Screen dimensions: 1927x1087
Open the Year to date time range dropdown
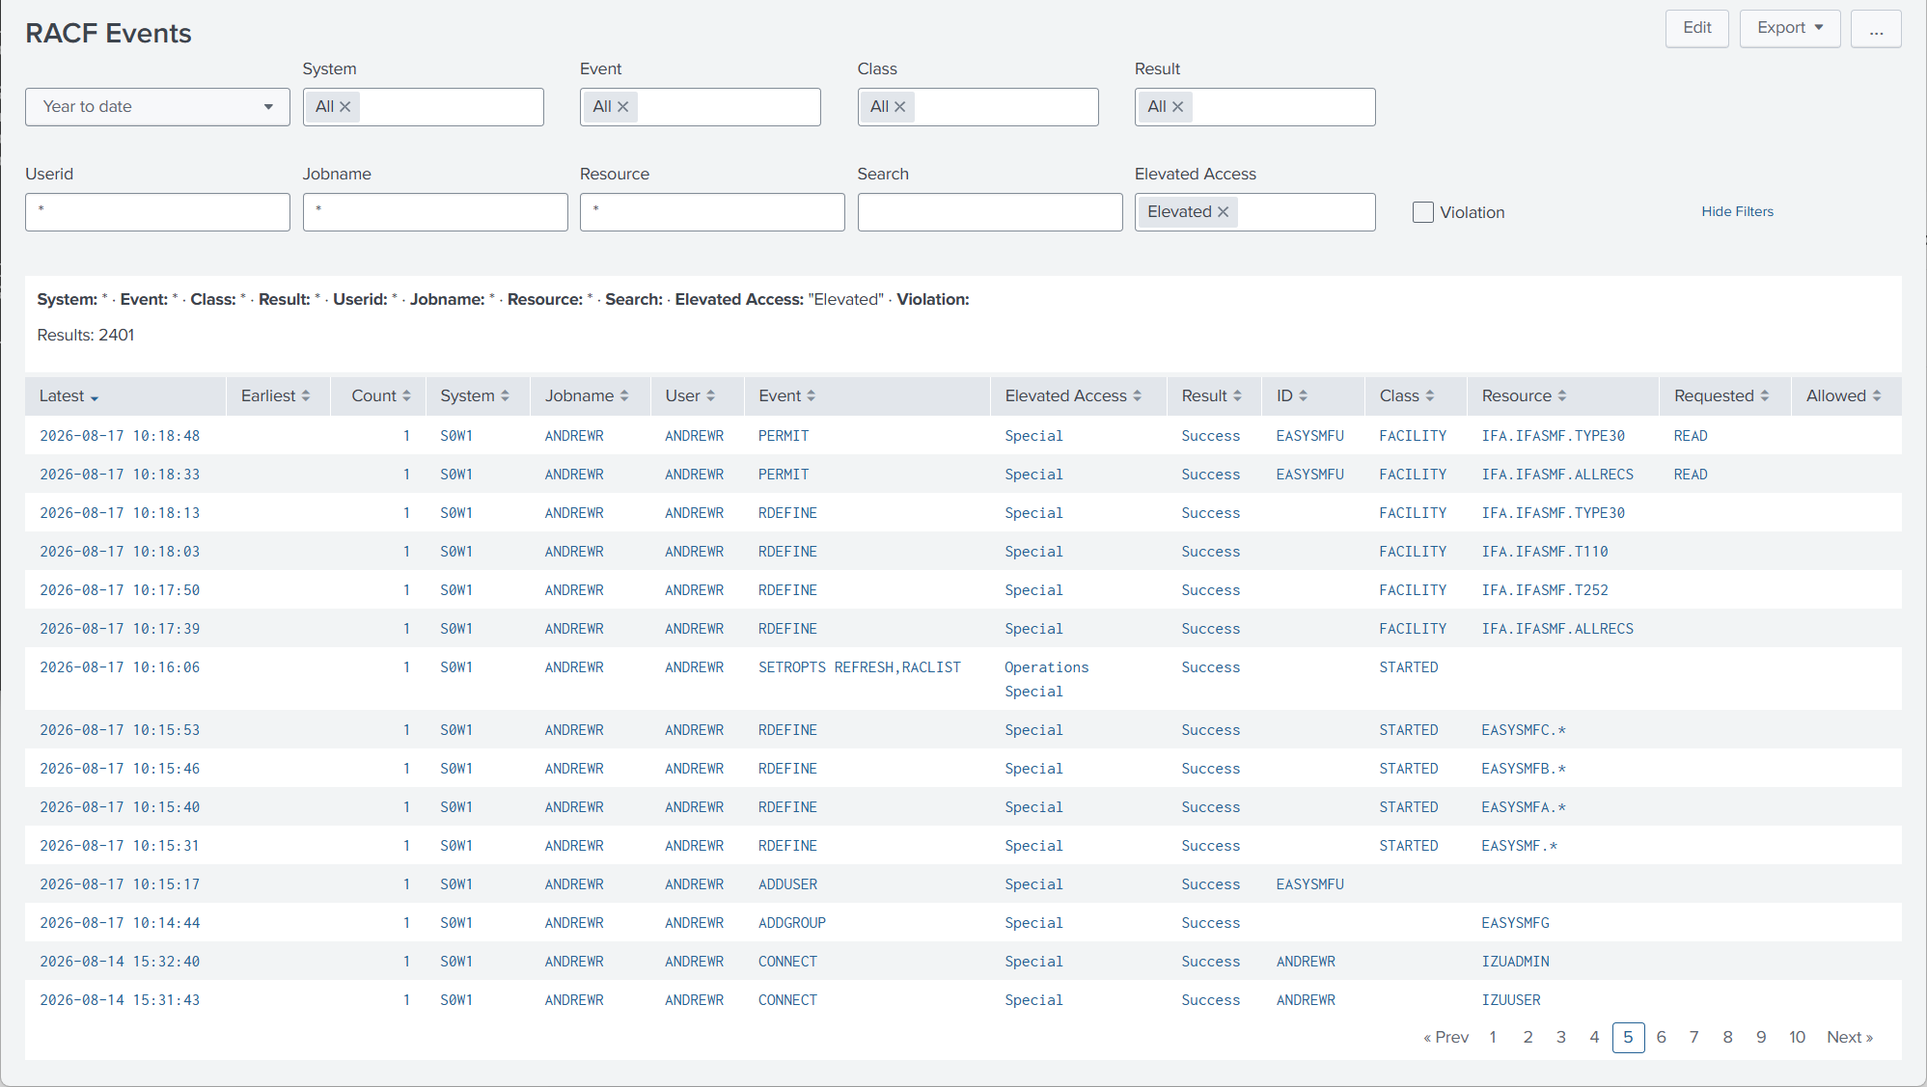click(x=157, y=107)
